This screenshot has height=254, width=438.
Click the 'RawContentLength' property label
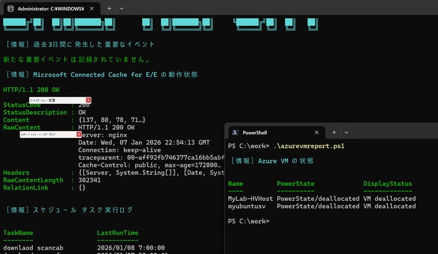(x=33, y=180)
